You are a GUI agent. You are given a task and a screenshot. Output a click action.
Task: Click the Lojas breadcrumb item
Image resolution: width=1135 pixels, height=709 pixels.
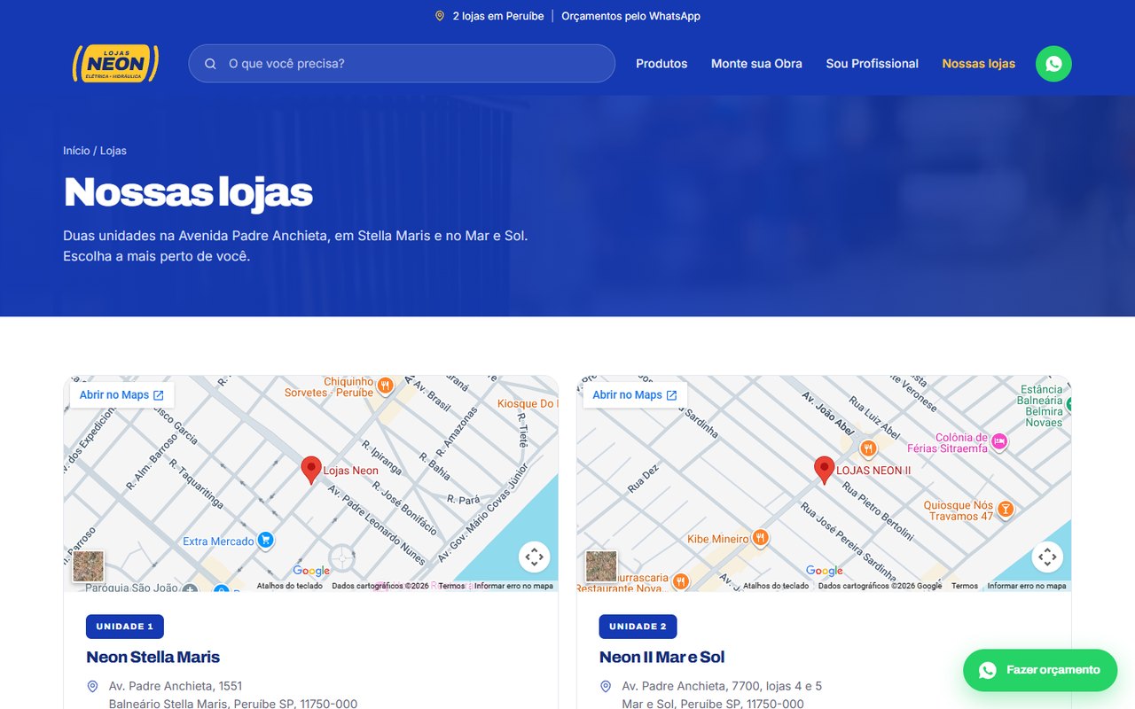(x=113, y=151)
